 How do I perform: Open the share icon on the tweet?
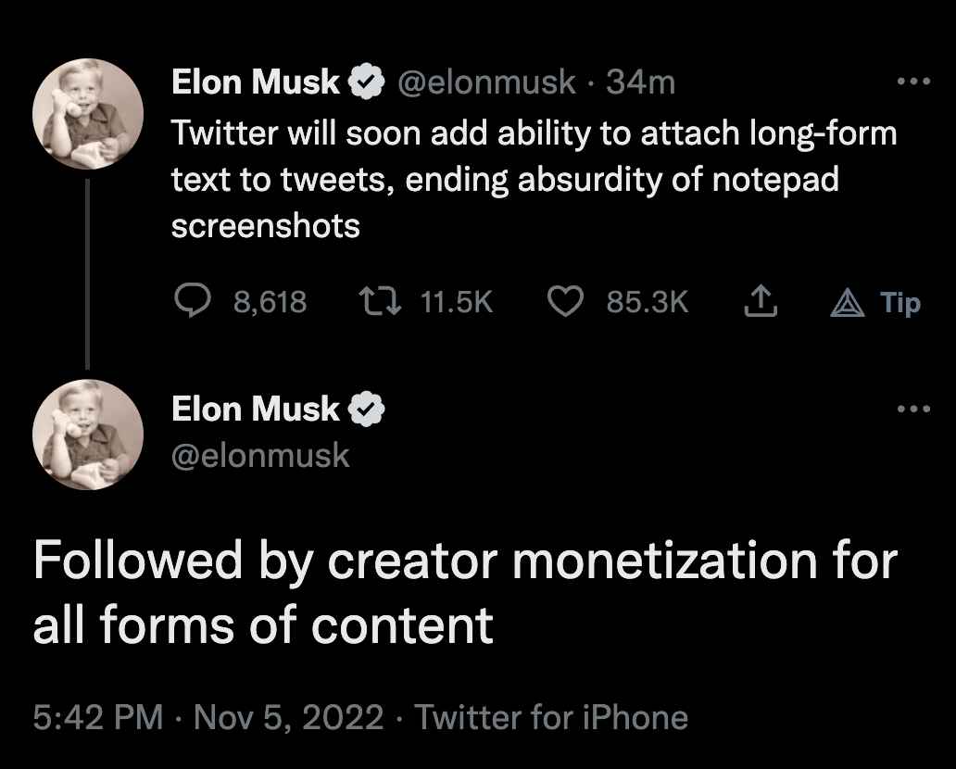759,301
